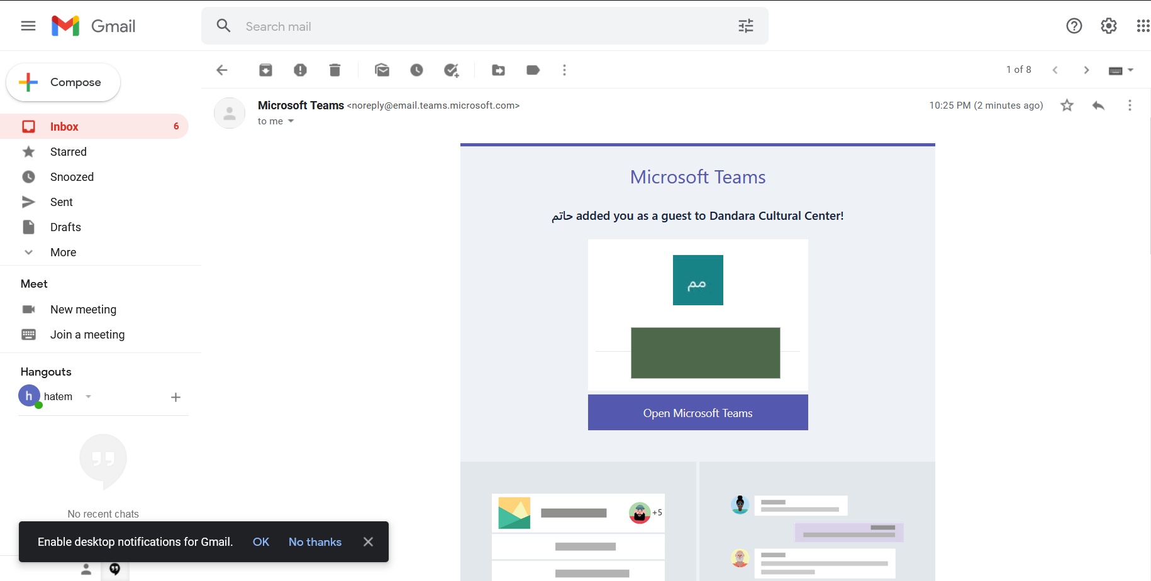Click the Compose button

click(64, 82)
